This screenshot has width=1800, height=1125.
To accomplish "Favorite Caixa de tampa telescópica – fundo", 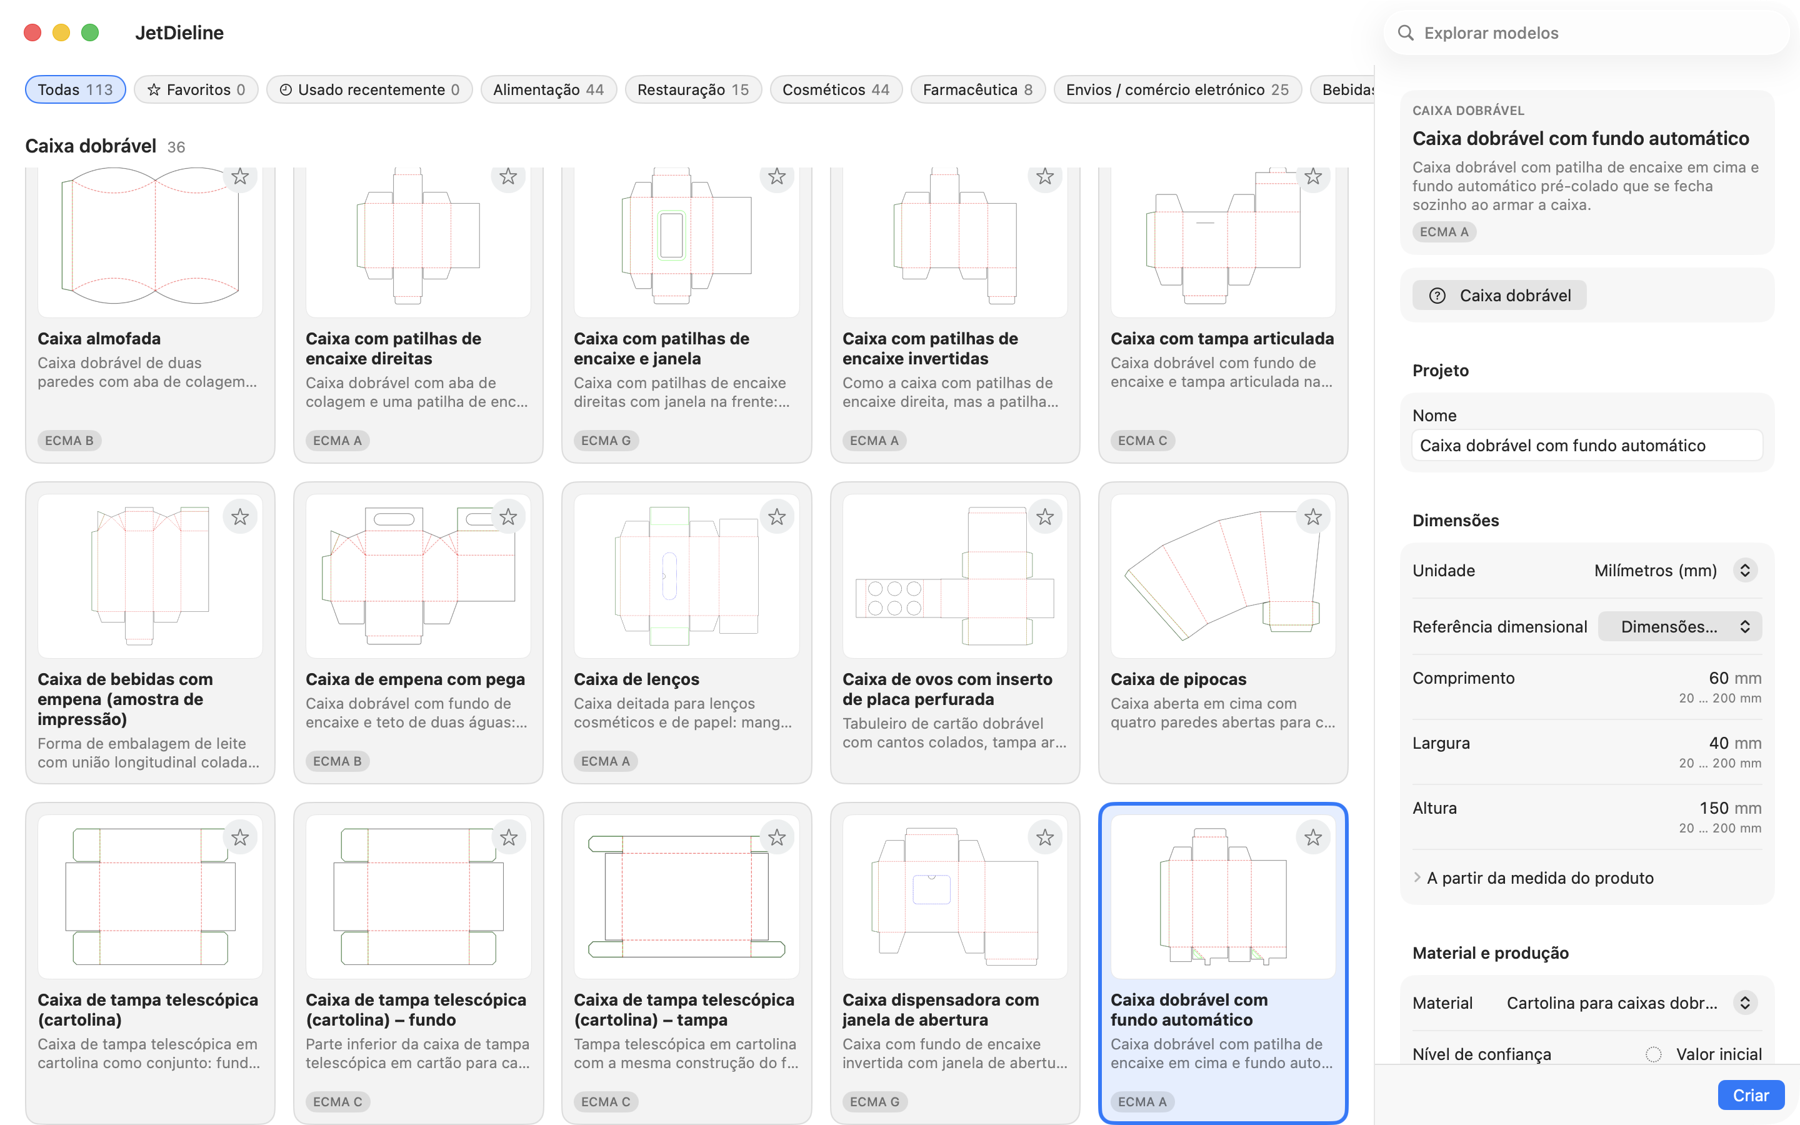I will point(508,837).
